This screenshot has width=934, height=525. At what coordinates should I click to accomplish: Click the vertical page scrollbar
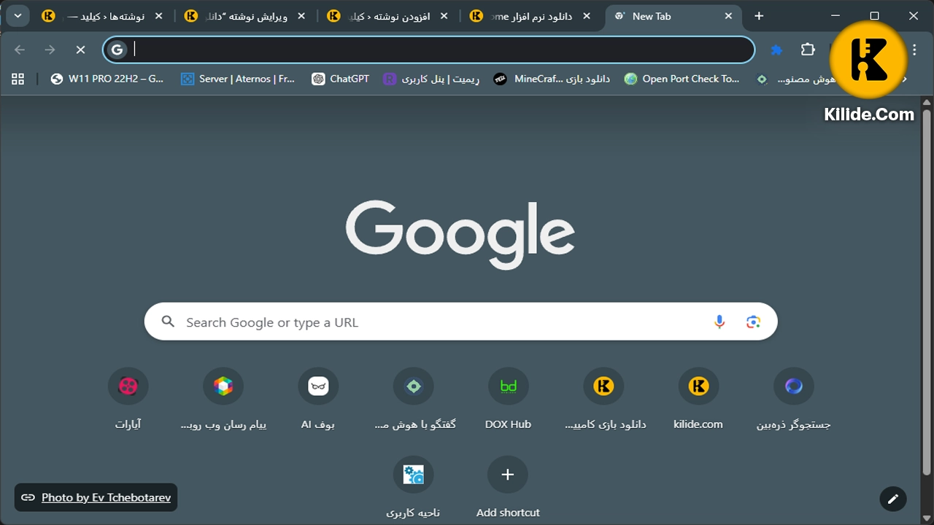pos(927,292)
